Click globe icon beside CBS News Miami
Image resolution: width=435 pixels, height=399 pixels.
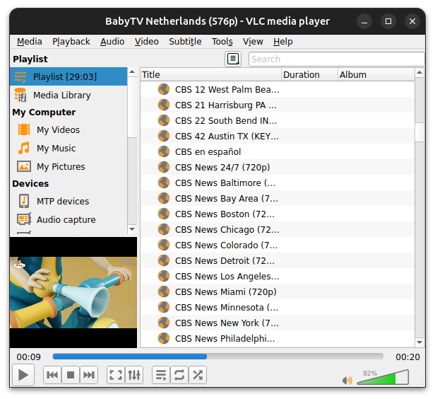click(x=164, y=291)
